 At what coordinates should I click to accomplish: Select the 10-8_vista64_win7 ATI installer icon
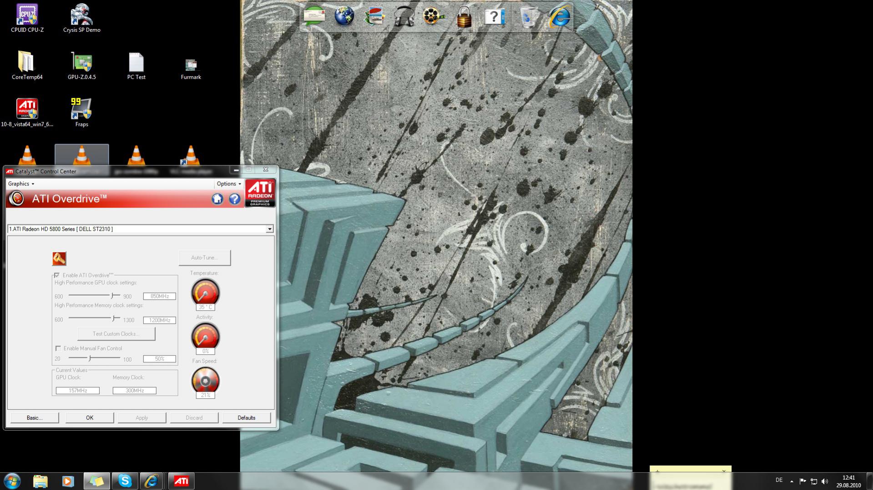point(27,113)
